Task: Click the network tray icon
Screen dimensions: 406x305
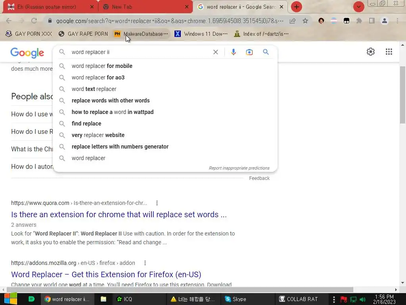Action: click(x=353, y=299)
